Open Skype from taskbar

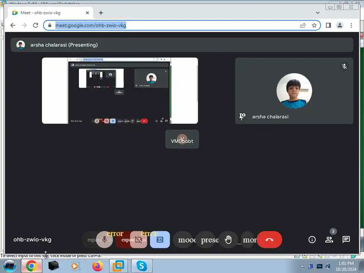point(141,266)
